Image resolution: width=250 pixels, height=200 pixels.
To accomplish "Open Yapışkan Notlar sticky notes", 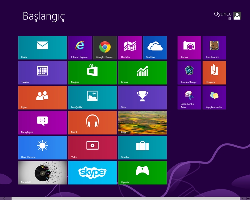I will point(214,98).
